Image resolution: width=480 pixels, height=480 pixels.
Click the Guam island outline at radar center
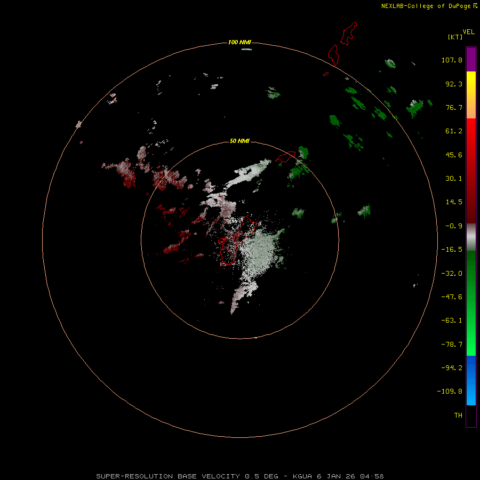[x=236, y=241]
